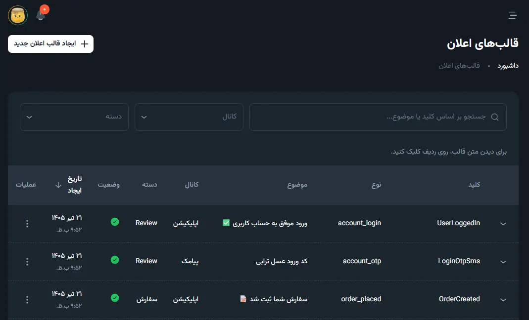Click subject ورود موفق به حساب کاربری
This screenshot has height=320, width=529.
265,223
